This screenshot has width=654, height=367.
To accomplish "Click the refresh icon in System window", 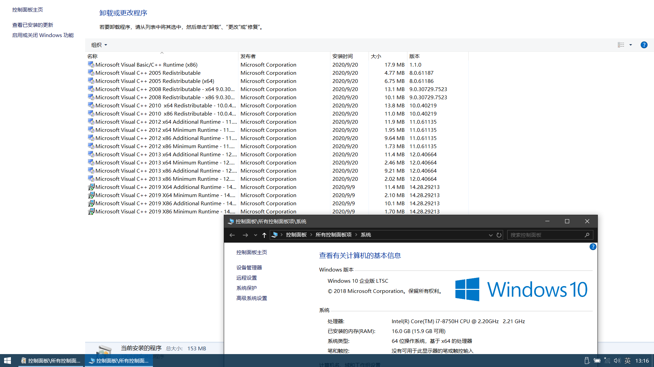I will 499,235.
